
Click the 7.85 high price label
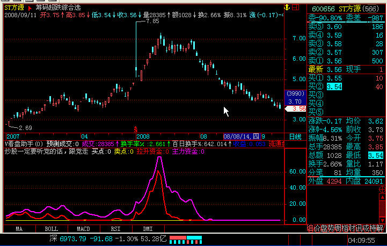click(152, 21)
